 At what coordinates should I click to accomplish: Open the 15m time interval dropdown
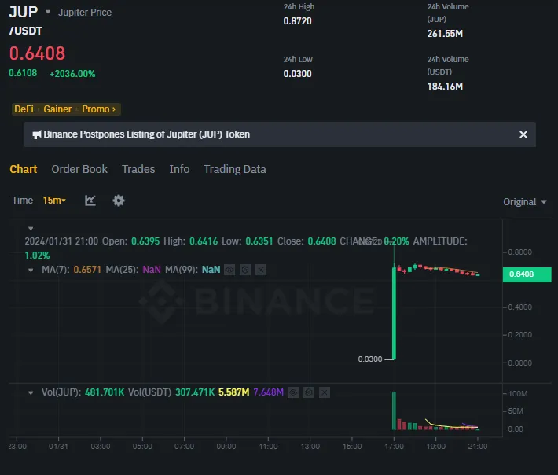54,201
